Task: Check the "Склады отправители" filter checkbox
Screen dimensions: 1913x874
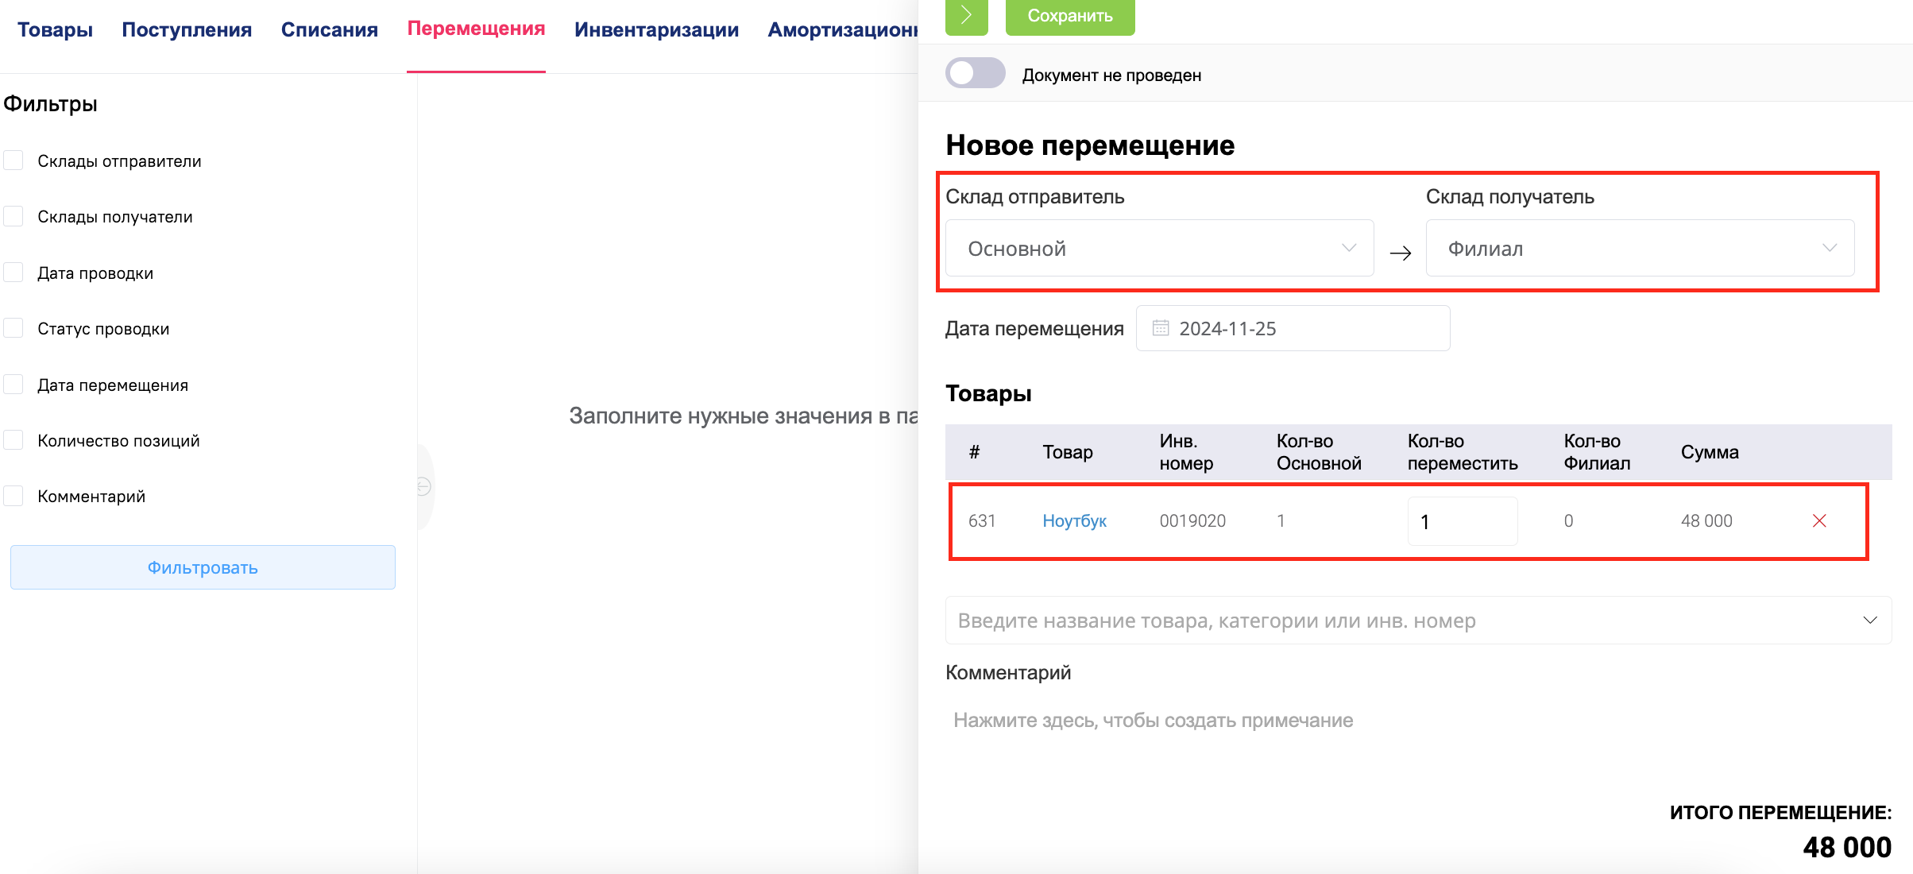Action: [x=14, y=160]
